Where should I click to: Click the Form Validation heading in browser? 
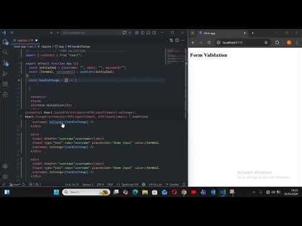[x=208, y=55]
